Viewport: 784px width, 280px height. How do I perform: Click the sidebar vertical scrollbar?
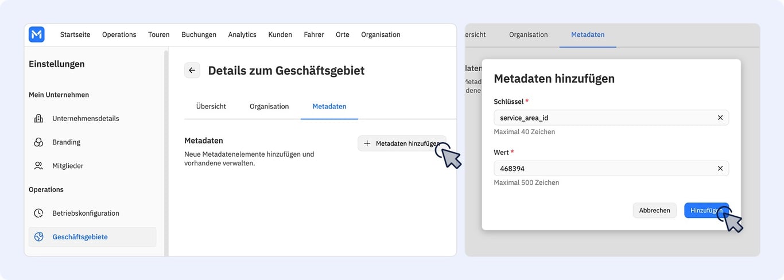coord(166,152)
